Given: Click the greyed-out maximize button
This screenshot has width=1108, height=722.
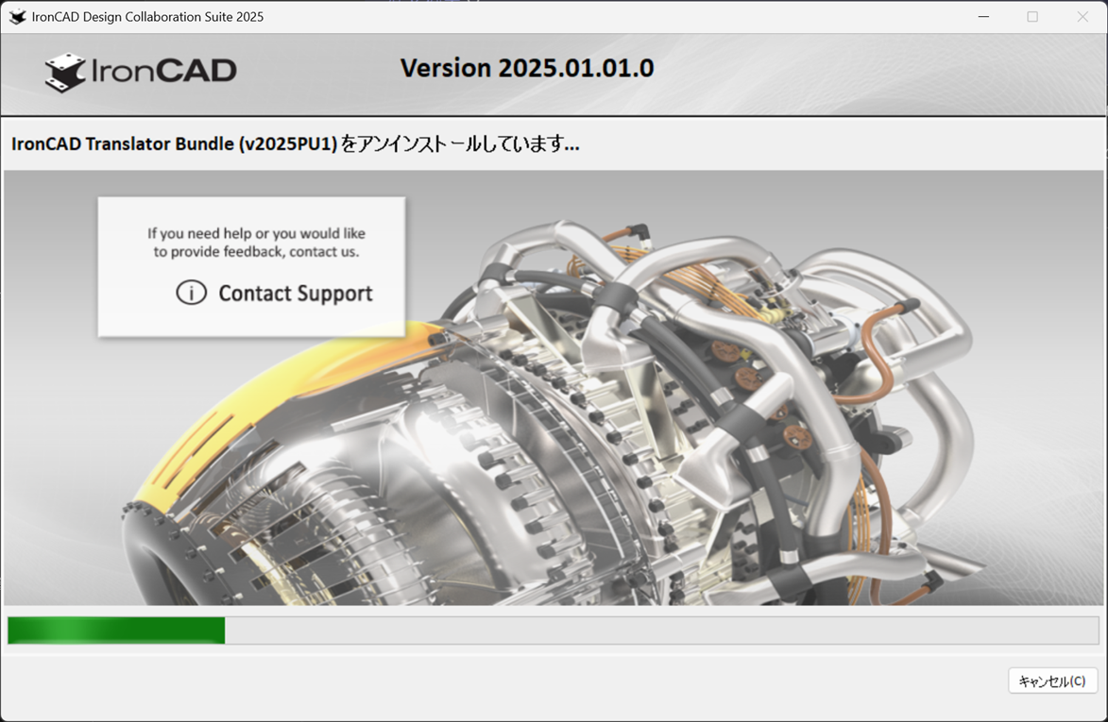Looking at the screenshot, I should (x=1032, y=17).
